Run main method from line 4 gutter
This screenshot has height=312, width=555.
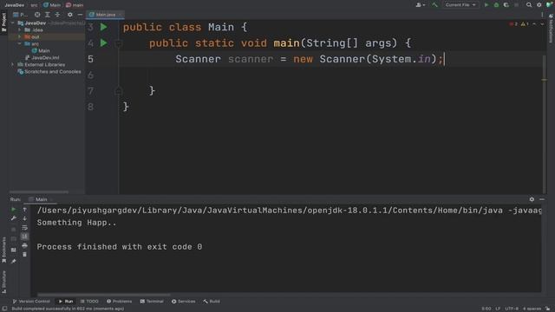pos(103,43)
